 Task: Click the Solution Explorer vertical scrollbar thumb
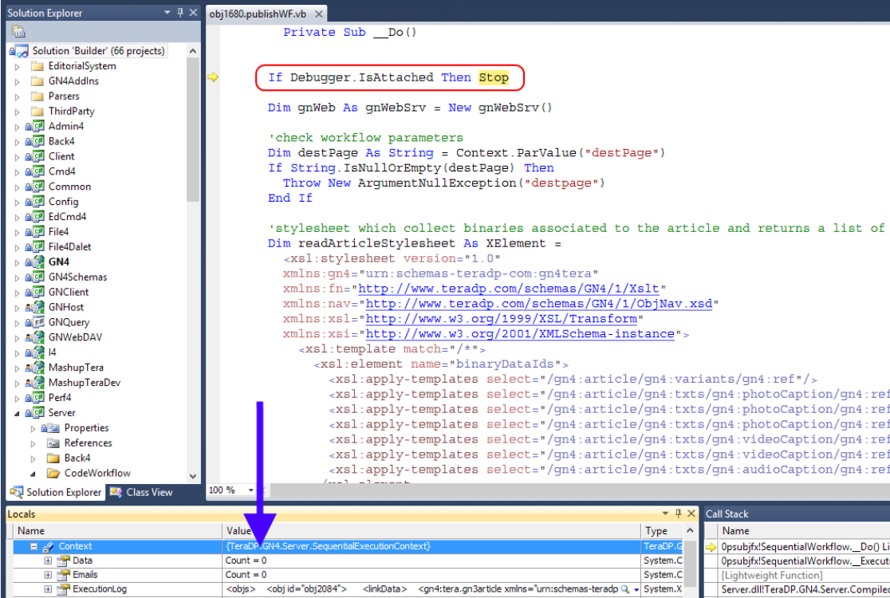(193, 129)
